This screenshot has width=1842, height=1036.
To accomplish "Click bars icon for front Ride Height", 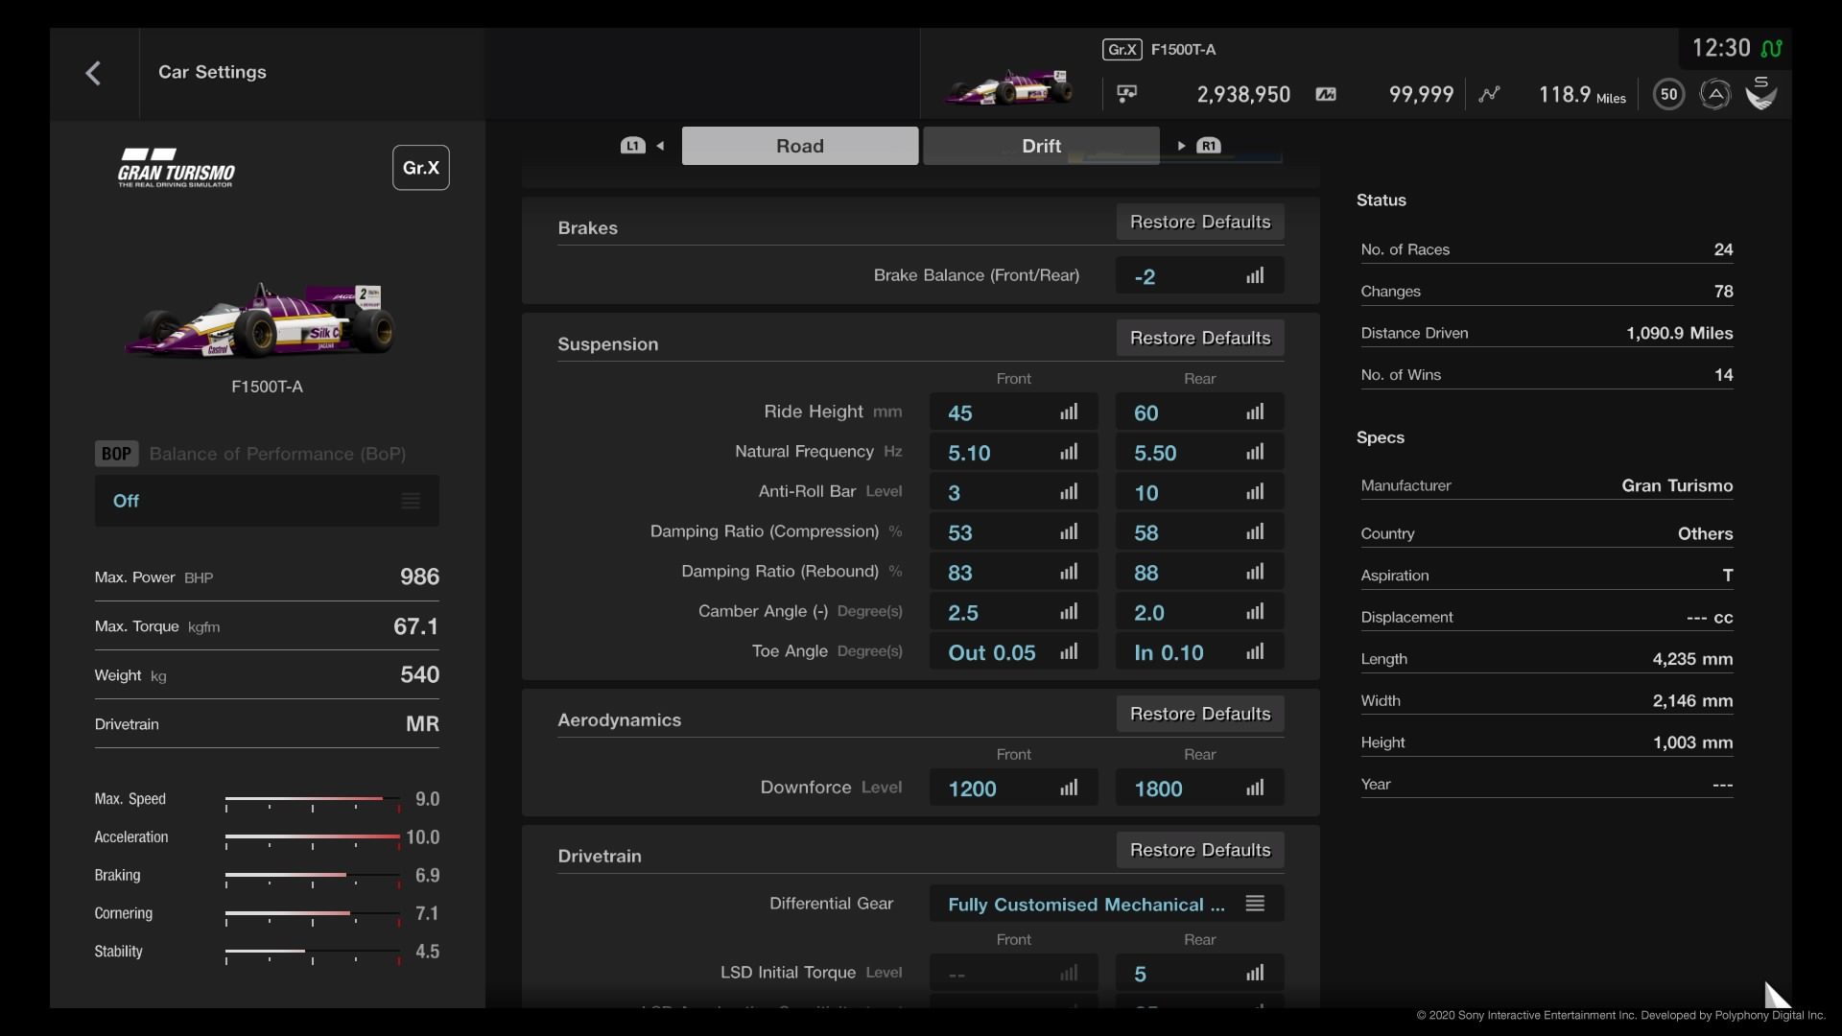I will point(1069,412).
